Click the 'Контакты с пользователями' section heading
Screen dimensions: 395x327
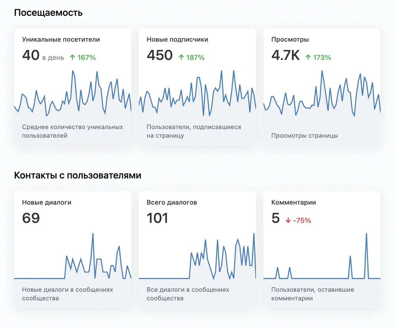77,175
